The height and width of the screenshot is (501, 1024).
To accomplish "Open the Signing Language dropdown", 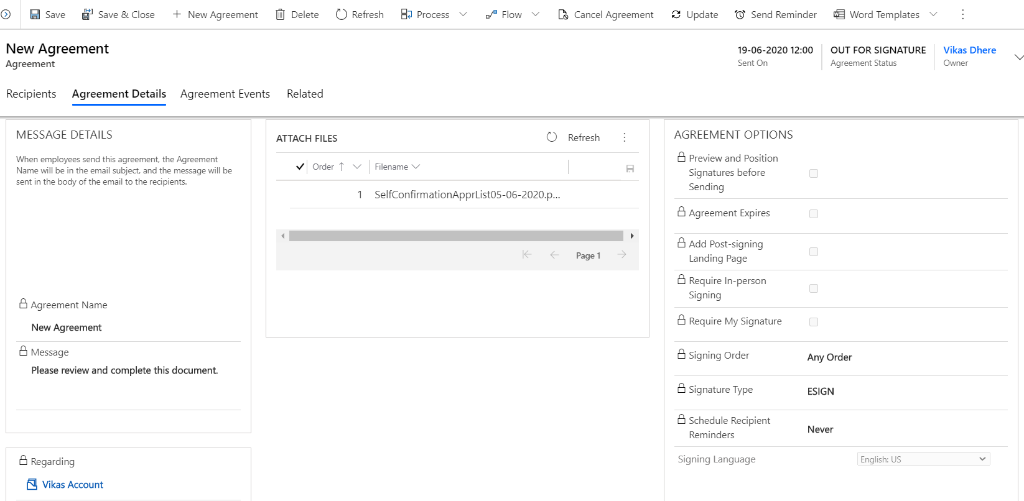I will pos(923,459).
